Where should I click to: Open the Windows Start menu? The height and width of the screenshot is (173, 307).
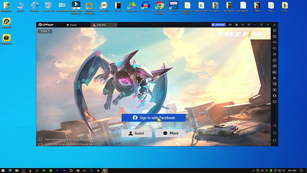click(3, 170)
